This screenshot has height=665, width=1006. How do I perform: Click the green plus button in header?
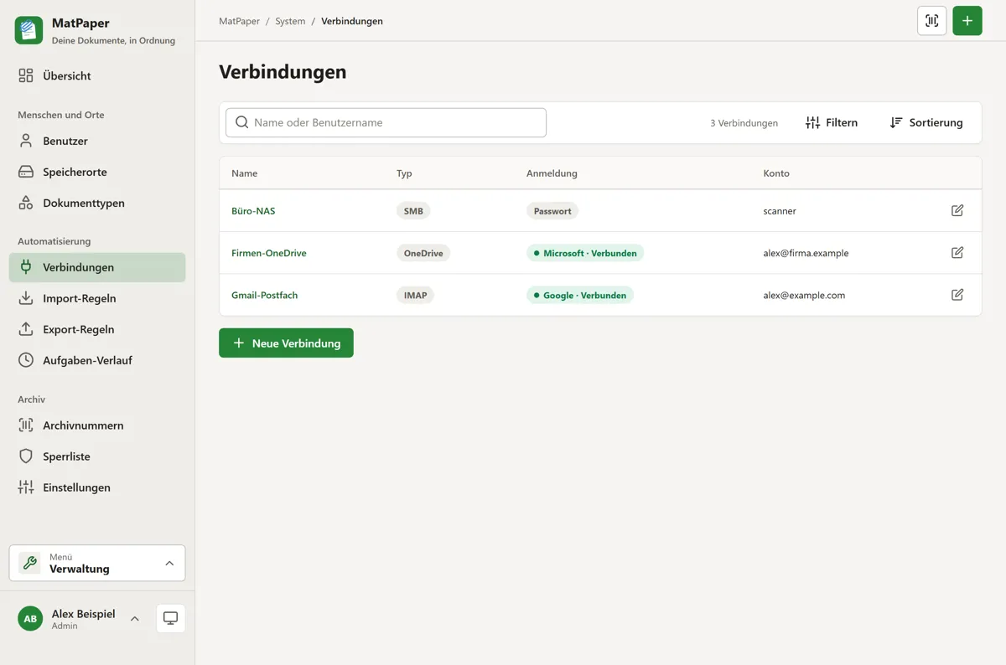[x=967, y=21]
